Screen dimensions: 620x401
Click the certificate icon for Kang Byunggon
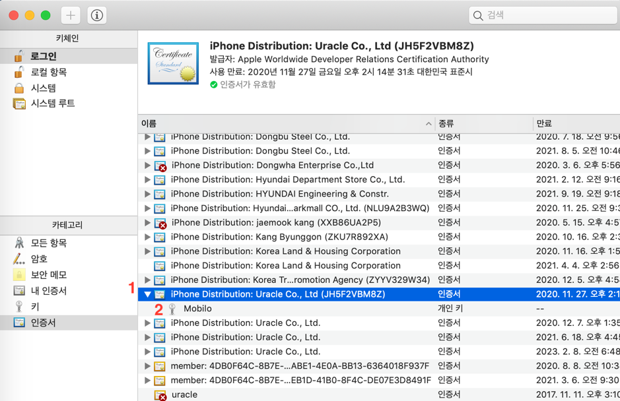click(x=160, y=237)
